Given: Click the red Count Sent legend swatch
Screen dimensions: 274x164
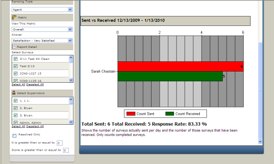Looking at the screenshot, I should [131, 114].
